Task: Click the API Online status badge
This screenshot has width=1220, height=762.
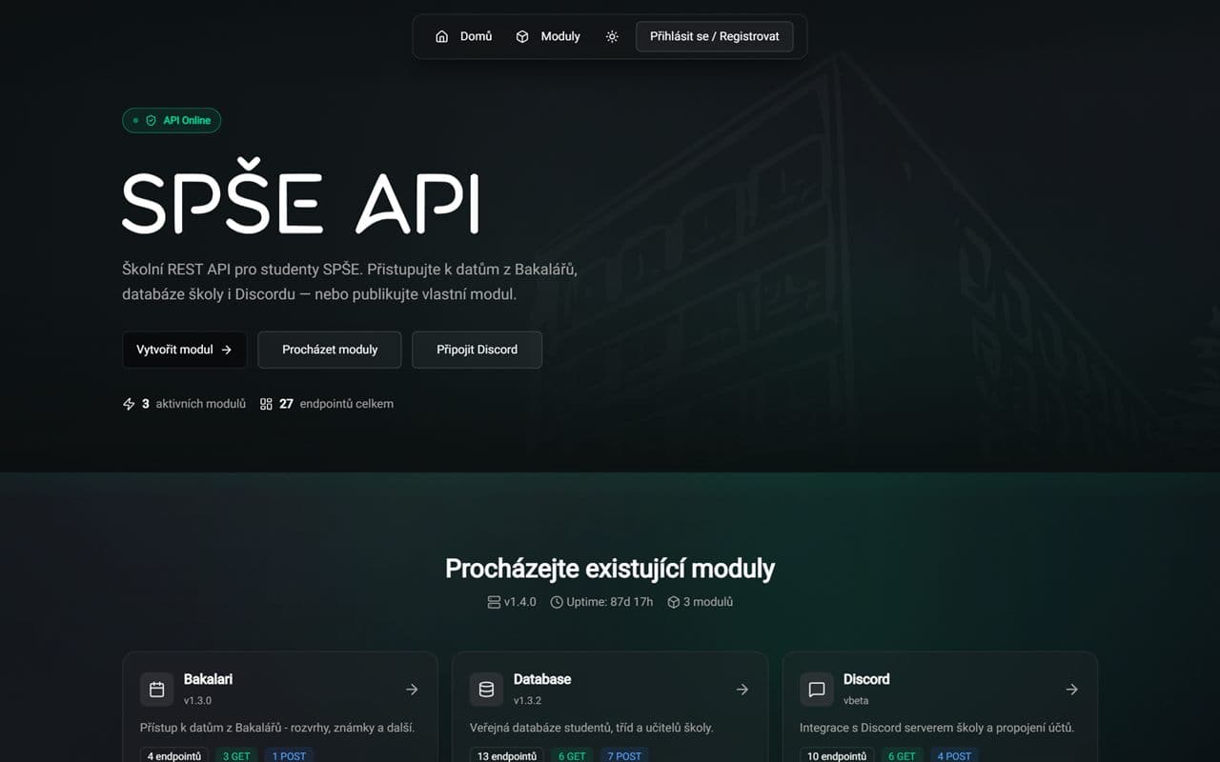Action: [172, 121]
